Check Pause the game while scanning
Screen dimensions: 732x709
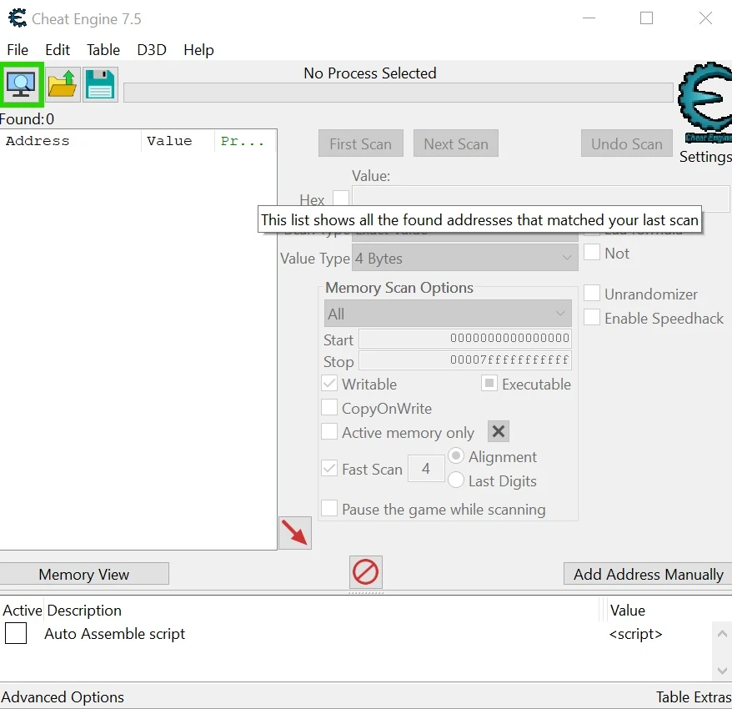329,508
